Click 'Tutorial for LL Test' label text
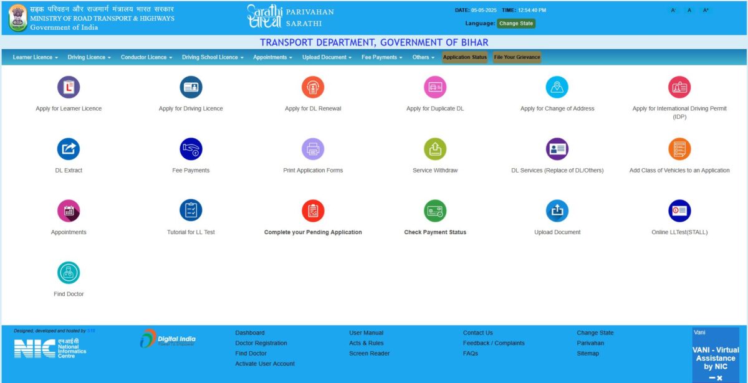The image size is (748, 383). pyautogui.click(x=191, y=232)
